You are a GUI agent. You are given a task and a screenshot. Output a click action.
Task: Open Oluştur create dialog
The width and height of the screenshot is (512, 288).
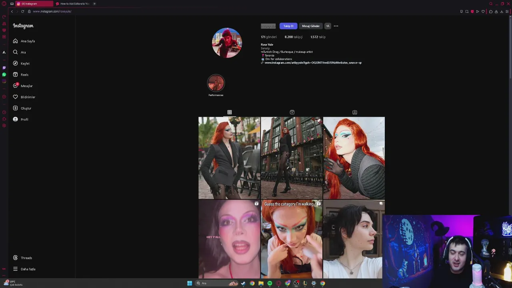[x=22, y=108]
